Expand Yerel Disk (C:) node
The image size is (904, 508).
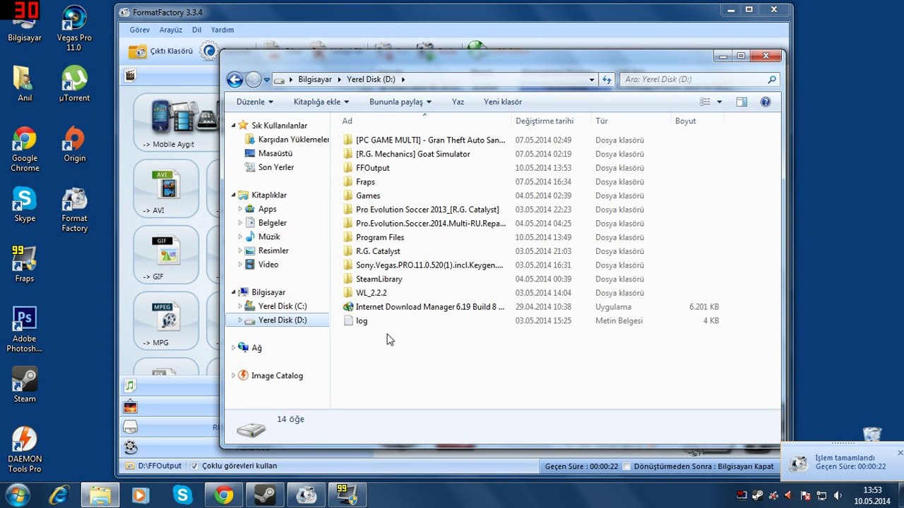pos(240,306)
